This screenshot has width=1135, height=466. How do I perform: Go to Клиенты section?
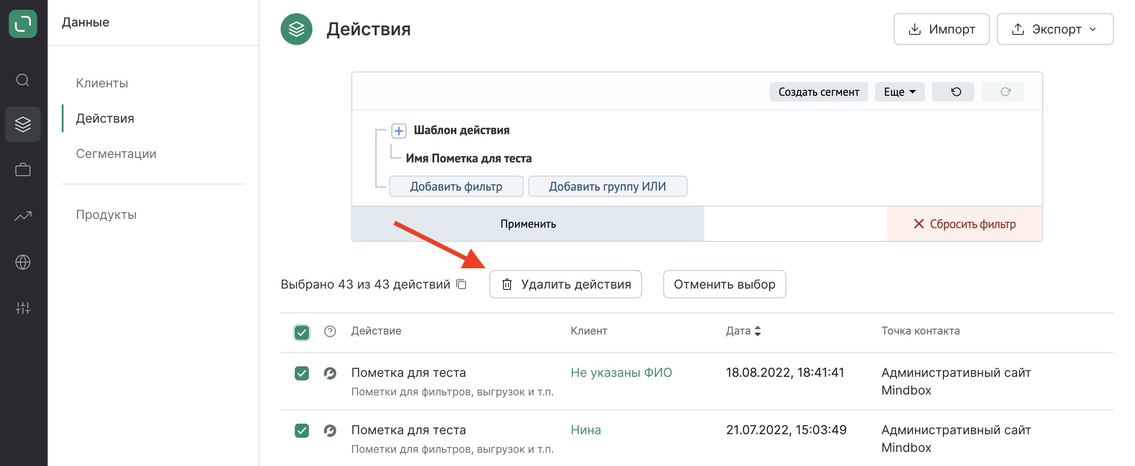click(x=102, y=83)
